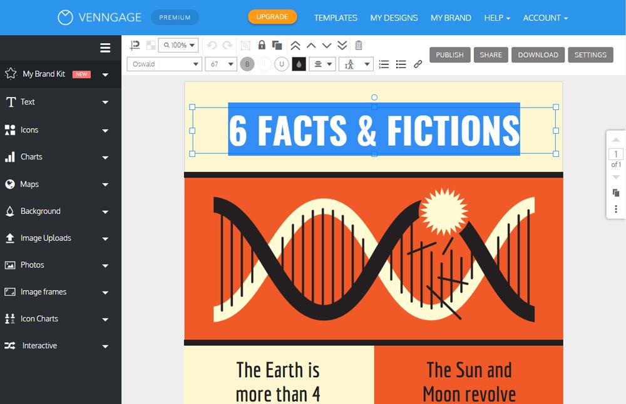Toggle the transparent background grid icon

151,45
